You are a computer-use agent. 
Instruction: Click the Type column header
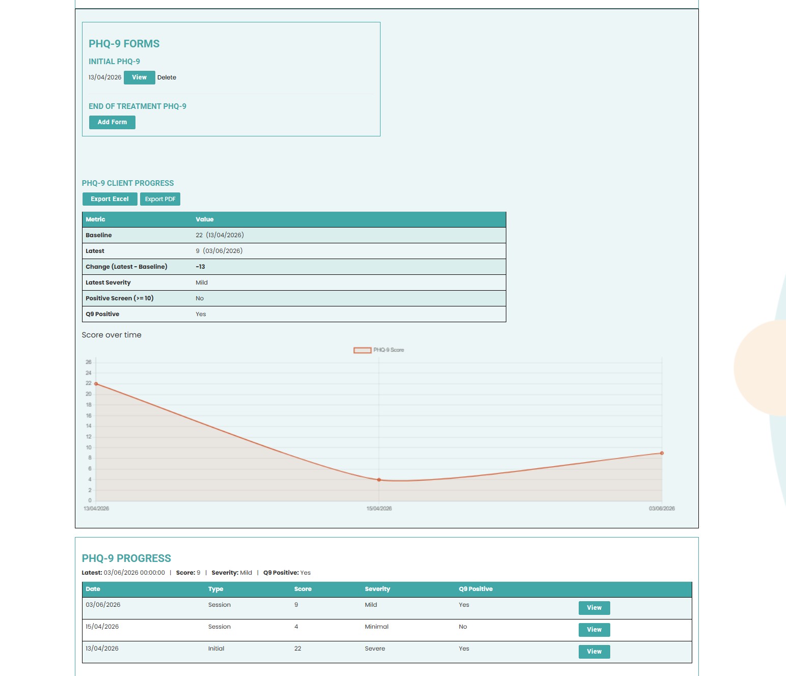point(215,589)
